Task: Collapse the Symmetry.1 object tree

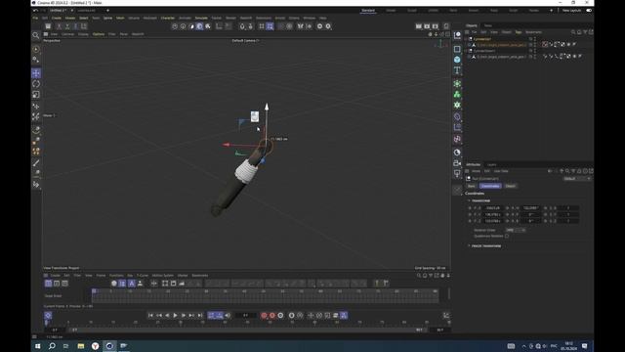Action: coord(466,51)
